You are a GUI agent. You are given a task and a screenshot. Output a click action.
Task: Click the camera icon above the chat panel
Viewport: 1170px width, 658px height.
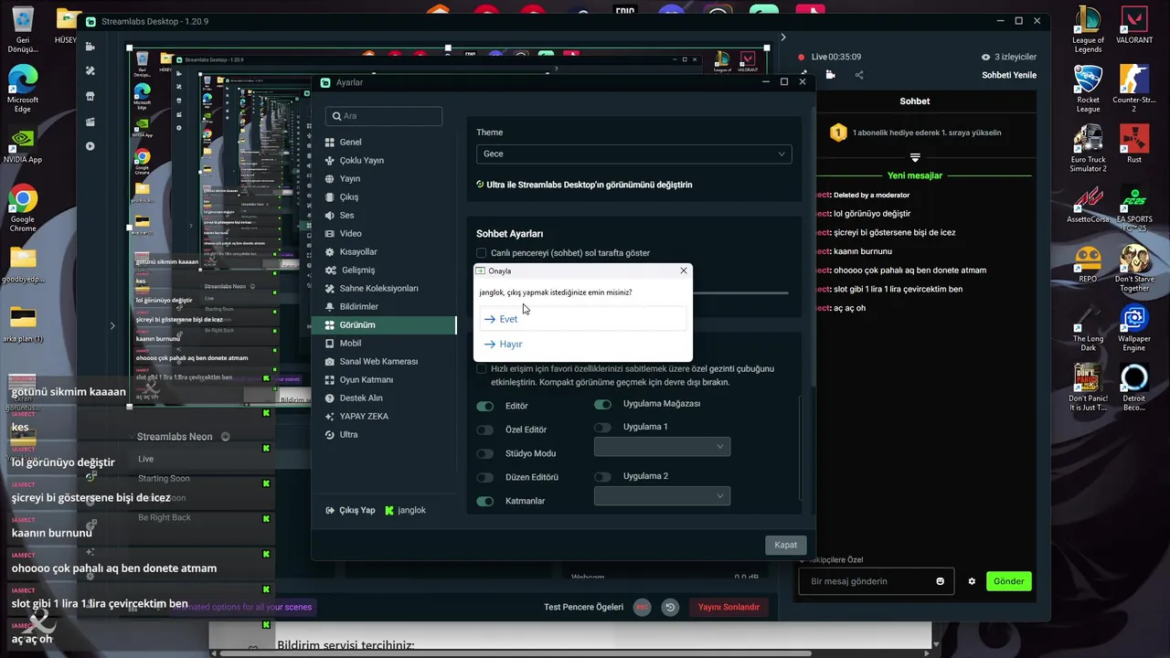tap(830, 75)
